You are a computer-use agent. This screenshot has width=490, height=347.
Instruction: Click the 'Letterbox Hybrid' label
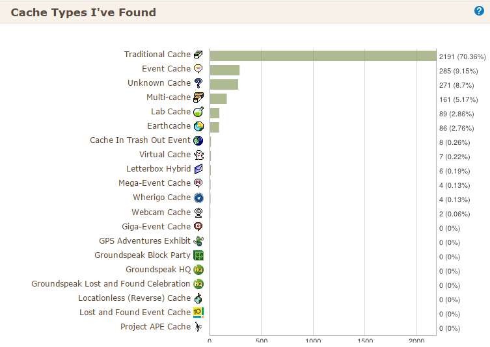(x=158, y=169)
